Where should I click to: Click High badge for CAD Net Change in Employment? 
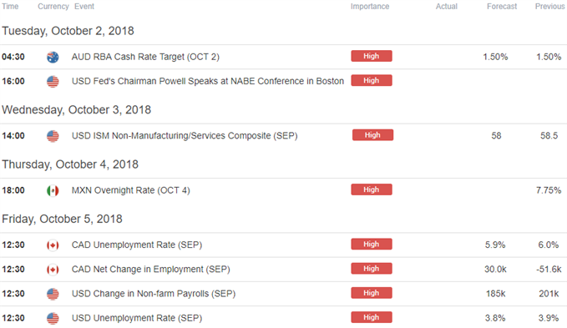(x=372, y=269)
